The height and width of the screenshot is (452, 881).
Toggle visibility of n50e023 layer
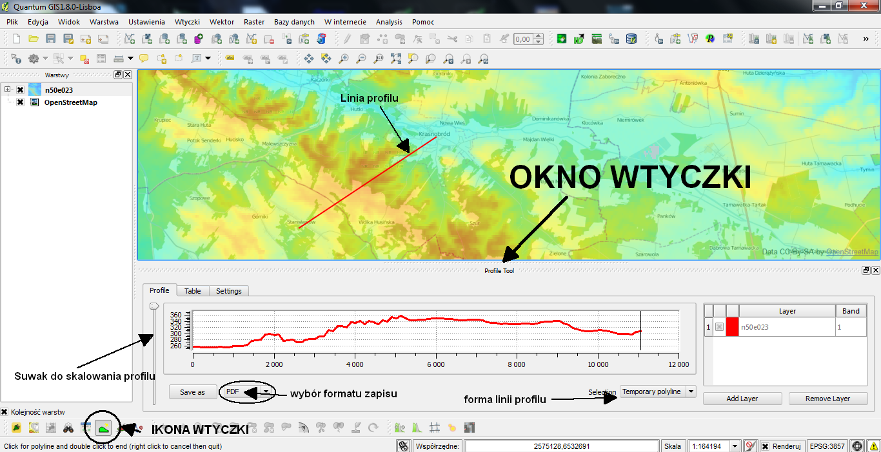click(20, 90)
